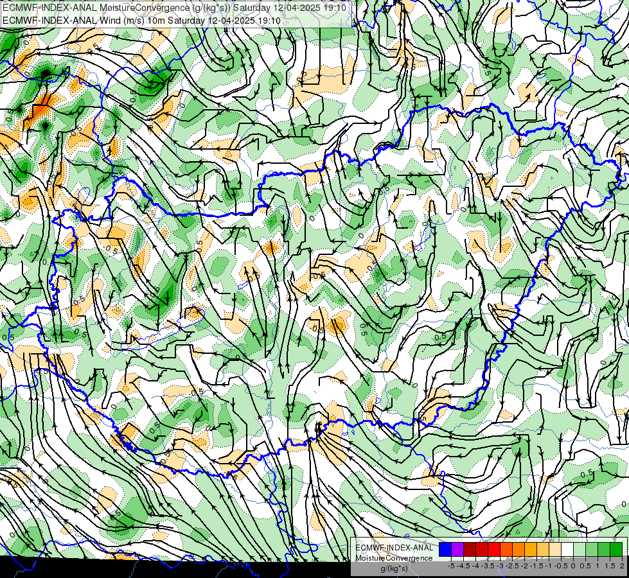Image resolution: width=629 pixels, height=578 pixels.
Task: Click the legend unit text 'g/(kg*s)'
Action: [x=394, y=569]
